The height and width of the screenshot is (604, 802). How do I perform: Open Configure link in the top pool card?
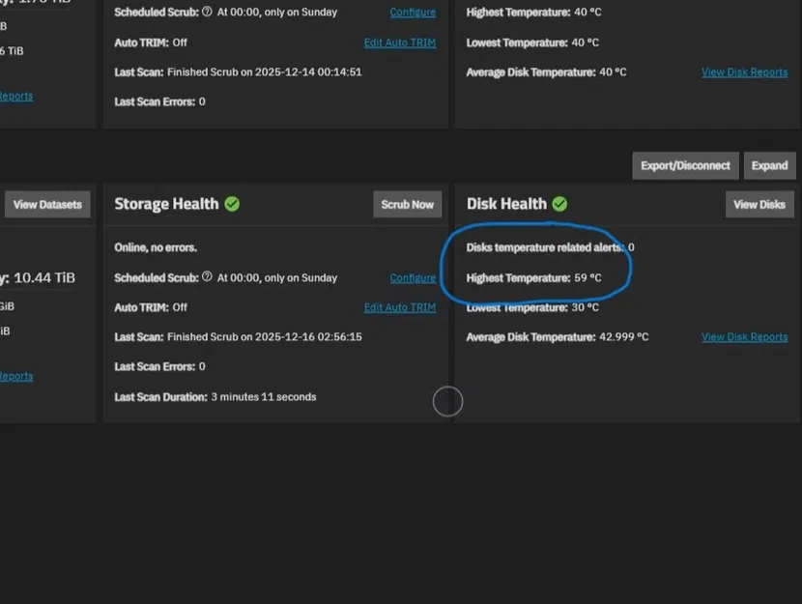click(413, 12)
